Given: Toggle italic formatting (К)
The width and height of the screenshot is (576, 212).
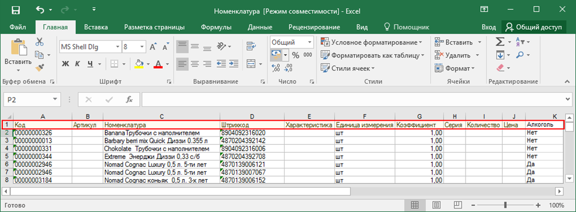Looking at the screenshot, I should pos(78,64).
